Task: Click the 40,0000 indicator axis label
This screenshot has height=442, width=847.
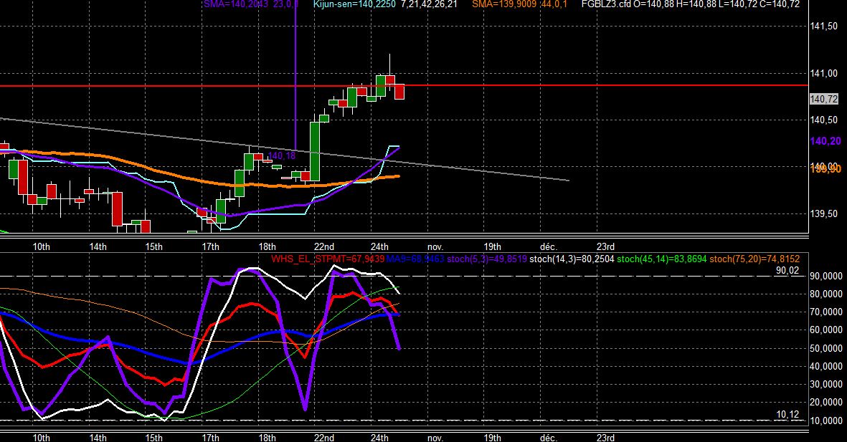Action: click(825, 367)
